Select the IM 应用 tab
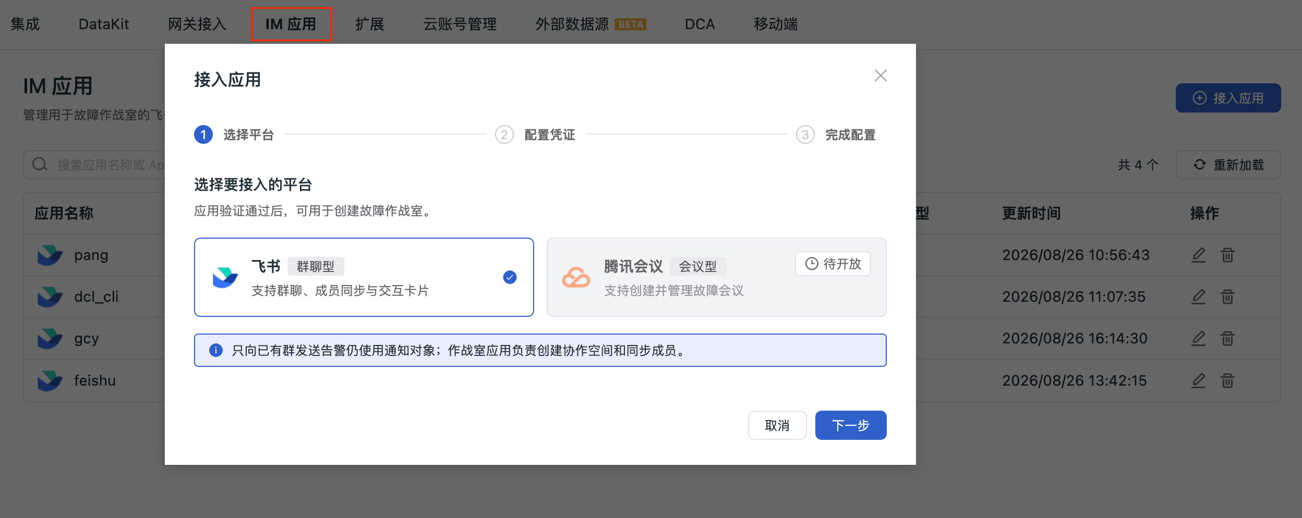1302x518 pixels. click(291, 24)
